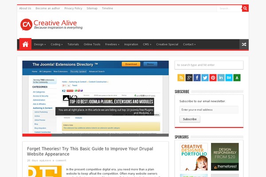Open the Become an author link
Screen dimensions: 266x177
(48, 8)
